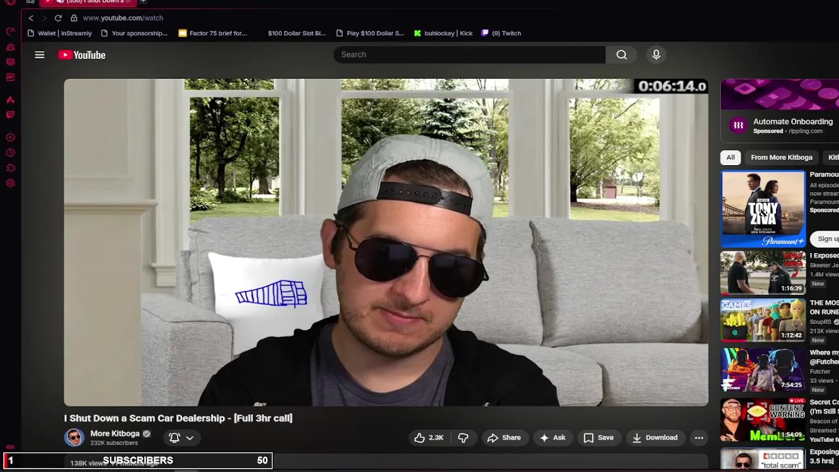This screenshot has height=472, width=839.
Task: Open the GX Control speedometer sidebar icon
Action: pos(10,31)
